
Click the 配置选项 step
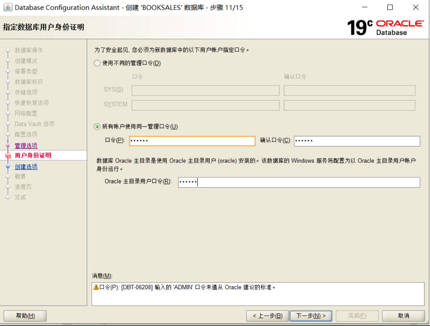[x=26, y=134]
